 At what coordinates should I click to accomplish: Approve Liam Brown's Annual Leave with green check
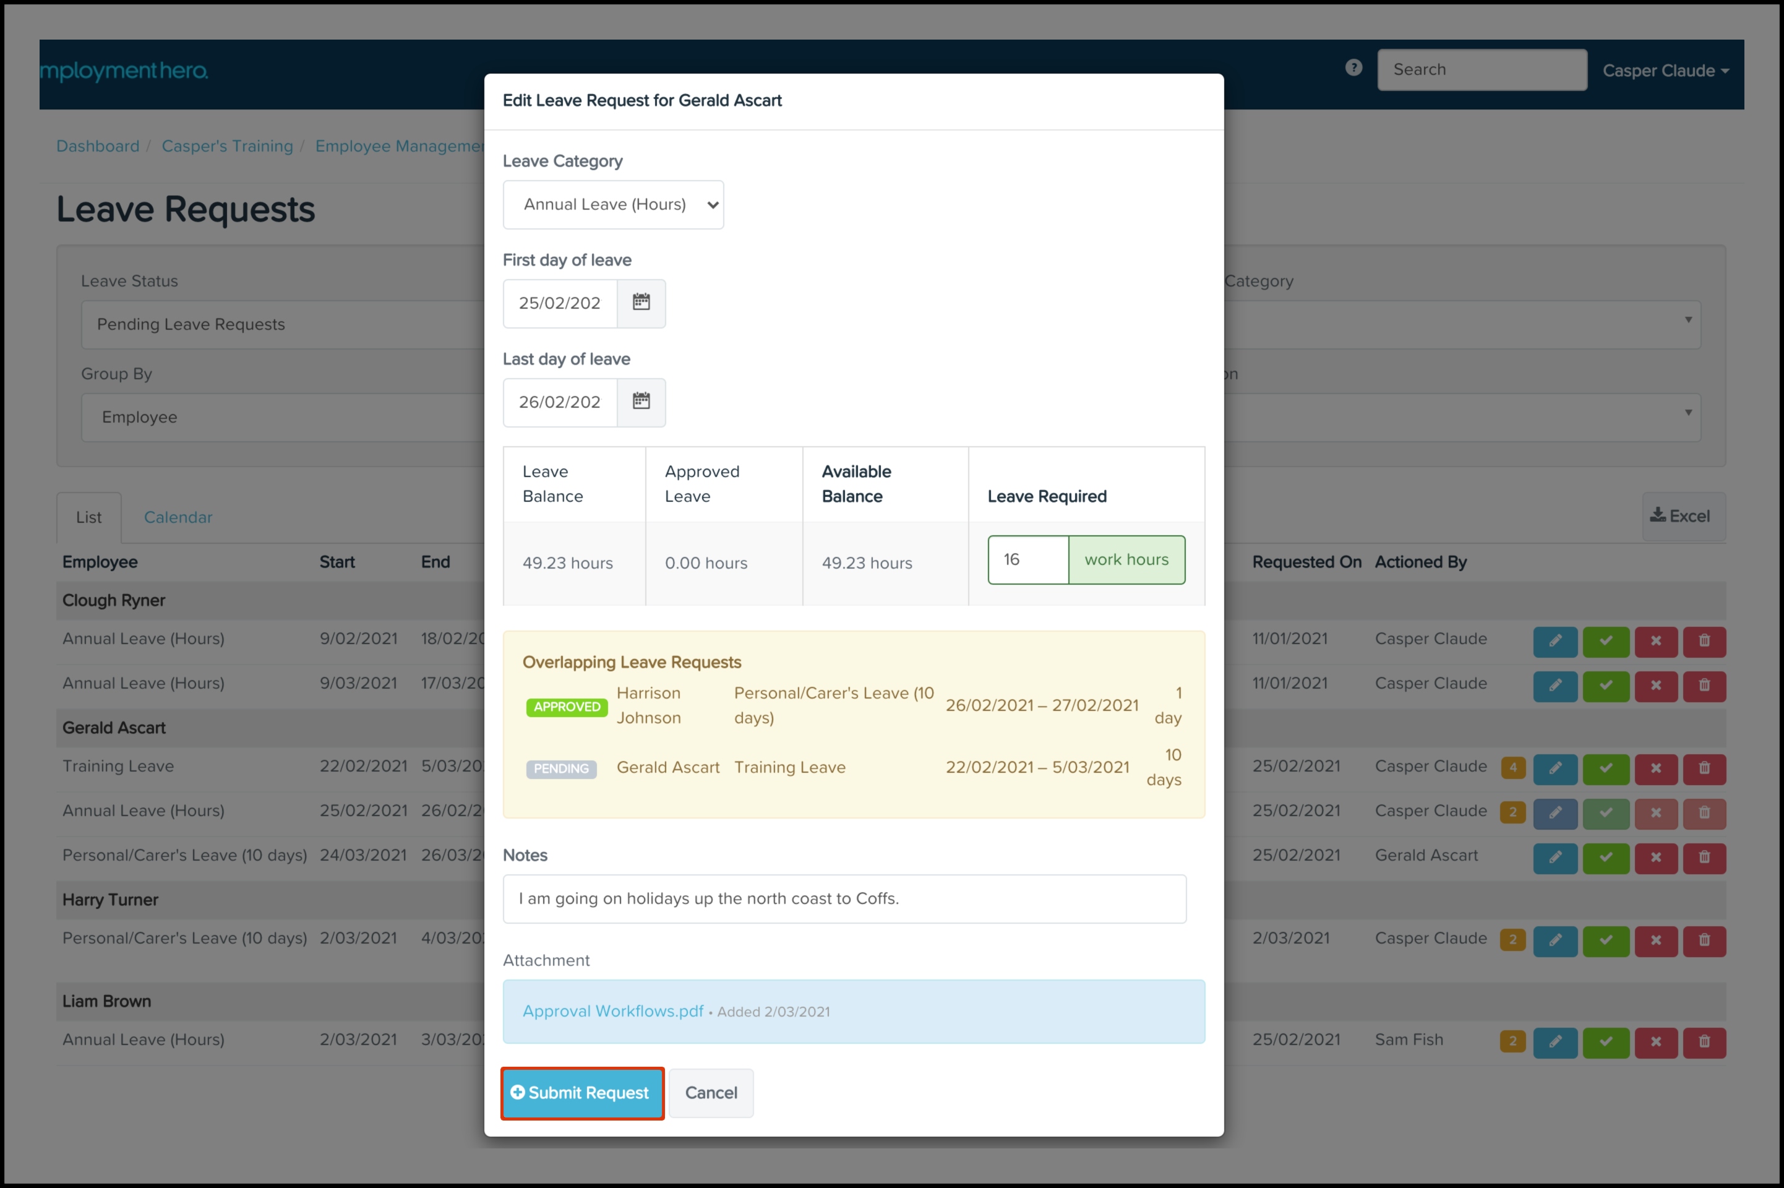1605,1042
